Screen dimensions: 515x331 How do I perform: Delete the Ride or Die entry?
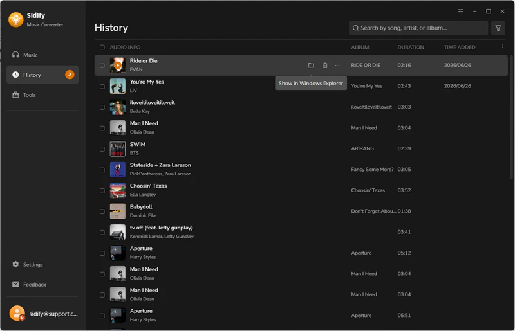324,66
